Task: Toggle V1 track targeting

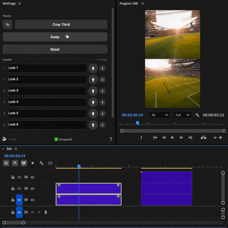Action: [x=19, y=200]
